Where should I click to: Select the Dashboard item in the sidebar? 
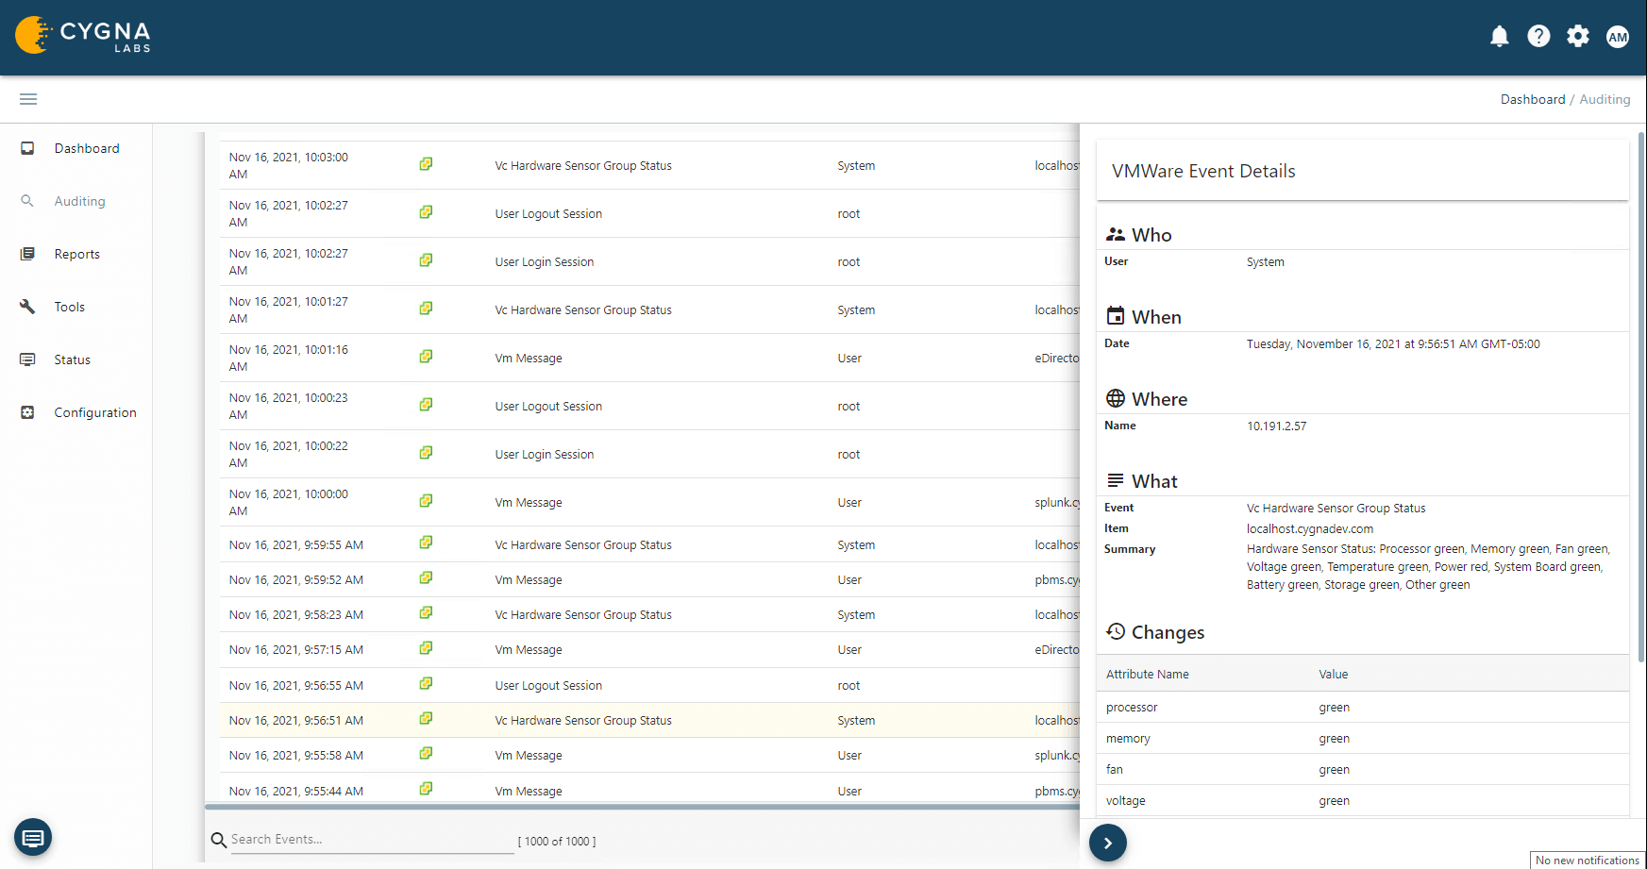tap(87, 147)
